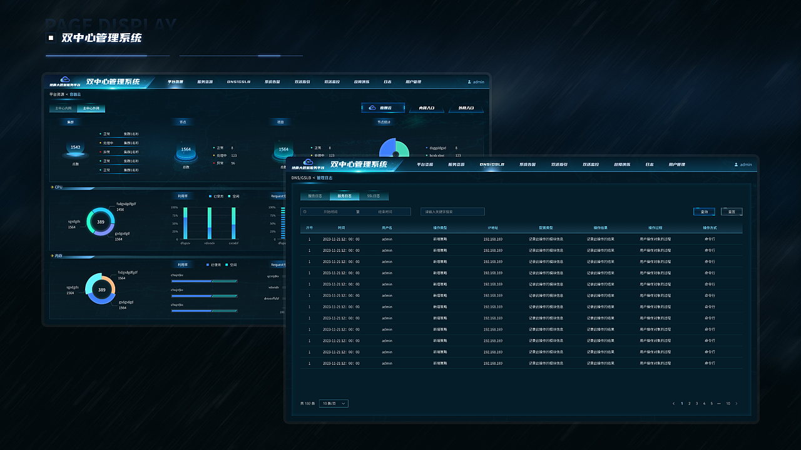This screenshot has width=801, height=450.
Task: Toggle the 已使用 legend in memory utilization chart
Action: coord(214,265)
